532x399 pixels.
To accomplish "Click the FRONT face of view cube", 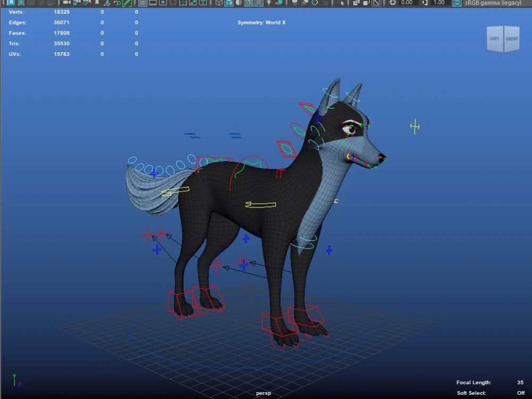I will point(512,39).
